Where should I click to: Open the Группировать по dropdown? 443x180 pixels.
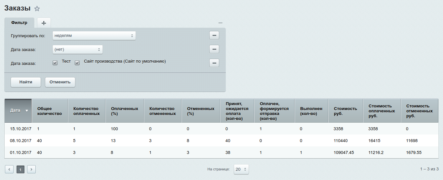click(x=94, y=36)
